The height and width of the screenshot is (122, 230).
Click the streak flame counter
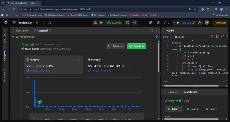coord(167,23)
